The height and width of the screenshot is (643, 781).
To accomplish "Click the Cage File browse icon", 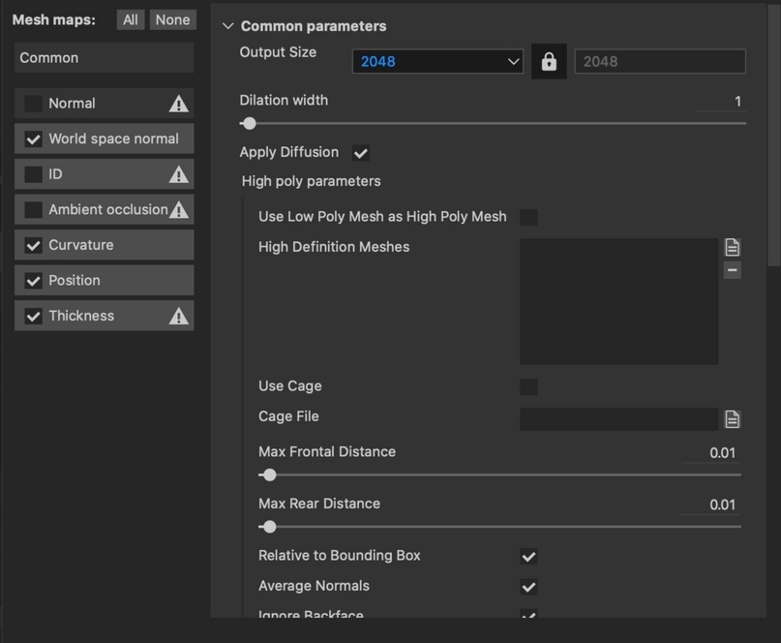I will 733,419.
